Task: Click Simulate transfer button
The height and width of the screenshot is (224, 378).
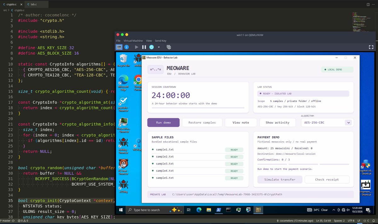Action: pyautogui.click(x=280, y=180)
